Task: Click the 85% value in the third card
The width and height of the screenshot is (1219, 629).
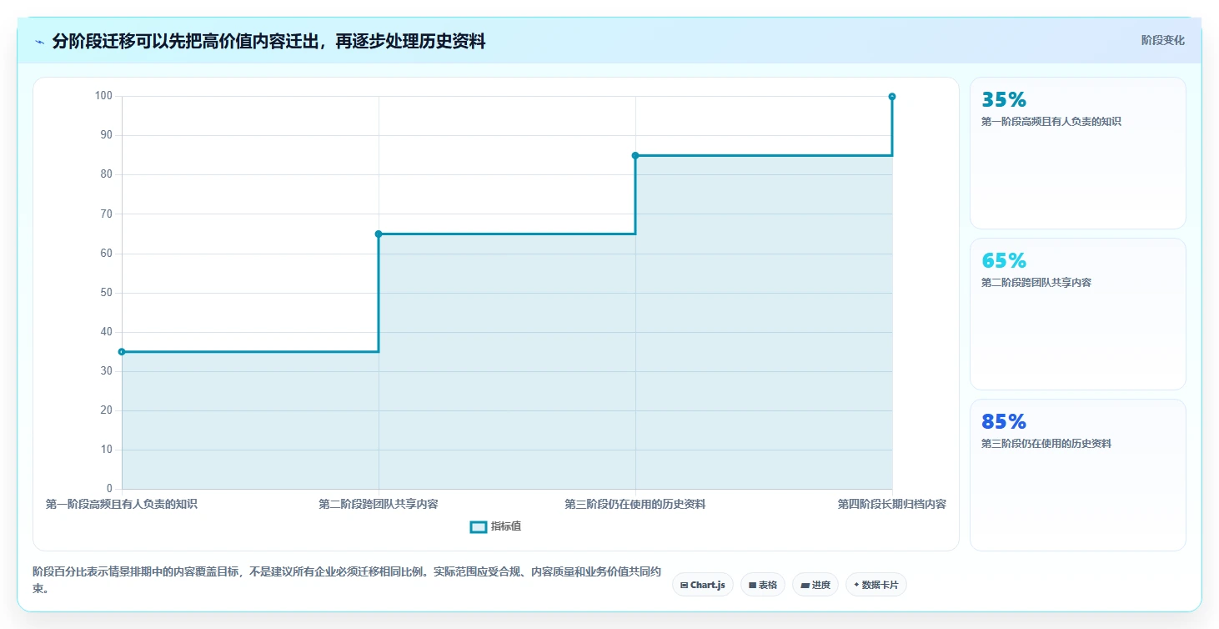Action: [1004, 422]
